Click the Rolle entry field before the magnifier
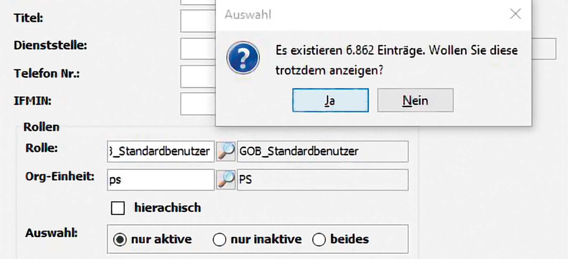This screenshot has height=259, width=568. coord(161,151)
